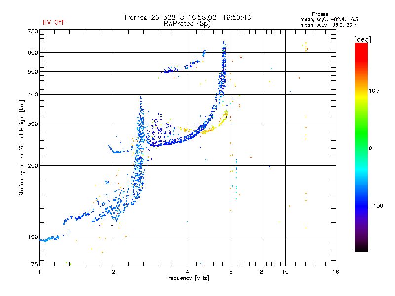Viewport: 395px width, 296px height.
Task: Click the Phases header text
Action: [319, 14]
